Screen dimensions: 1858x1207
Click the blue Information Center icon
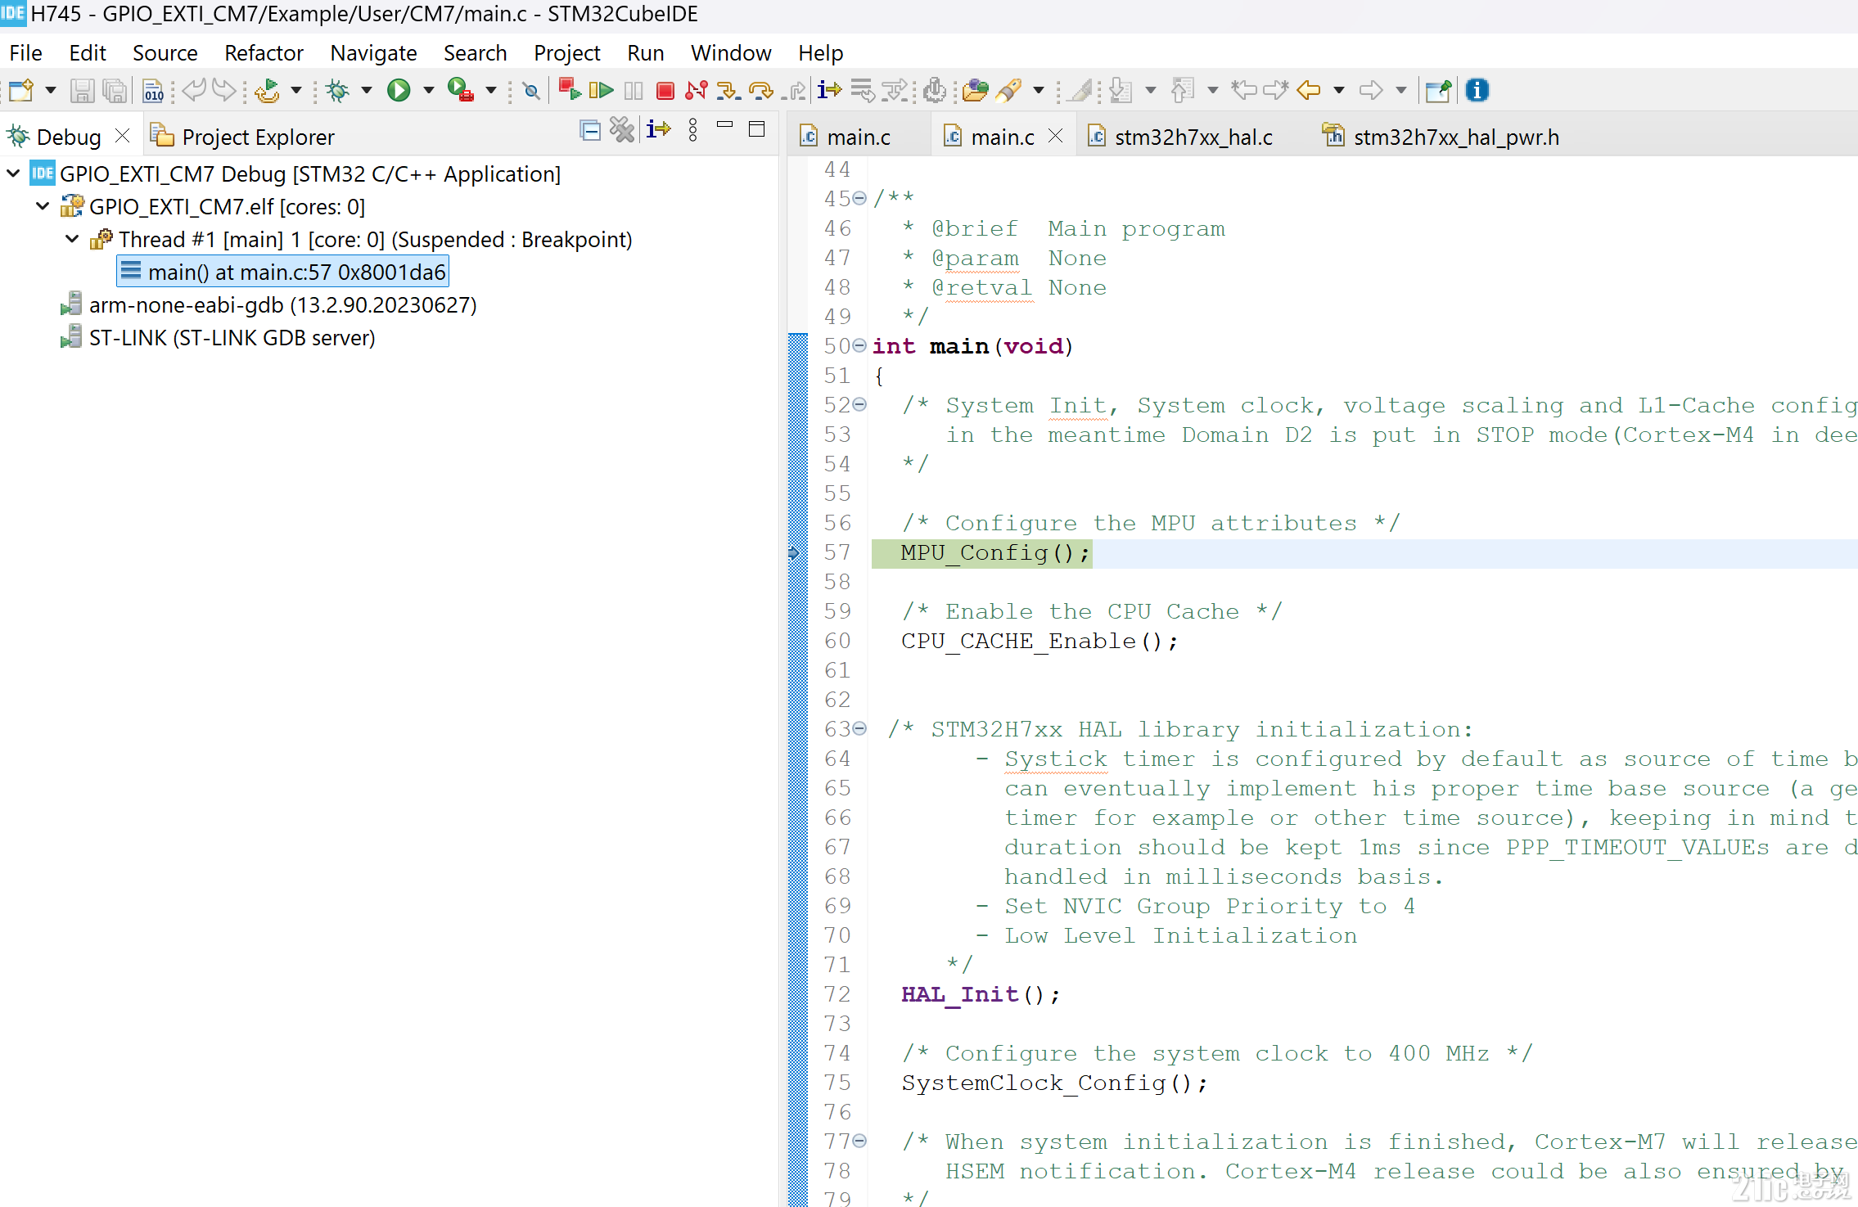click(x=1477, y=90)
